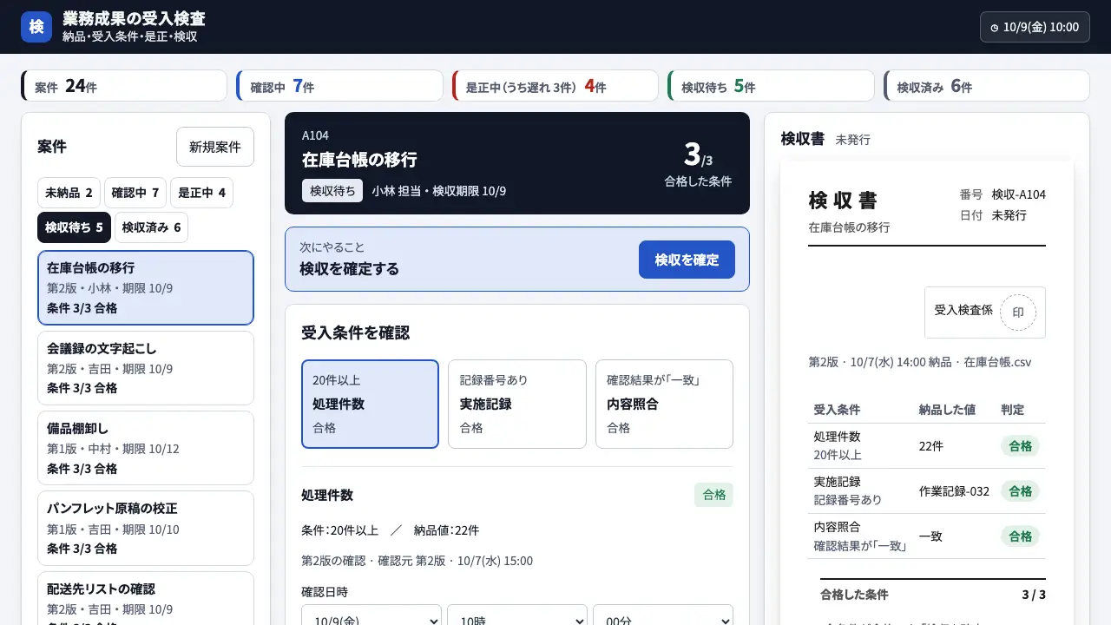Image resolution: width=1111 pixels, height=625 pixels.
Task: Click the 作業記録-032 value cell
Action: (954, 491)
